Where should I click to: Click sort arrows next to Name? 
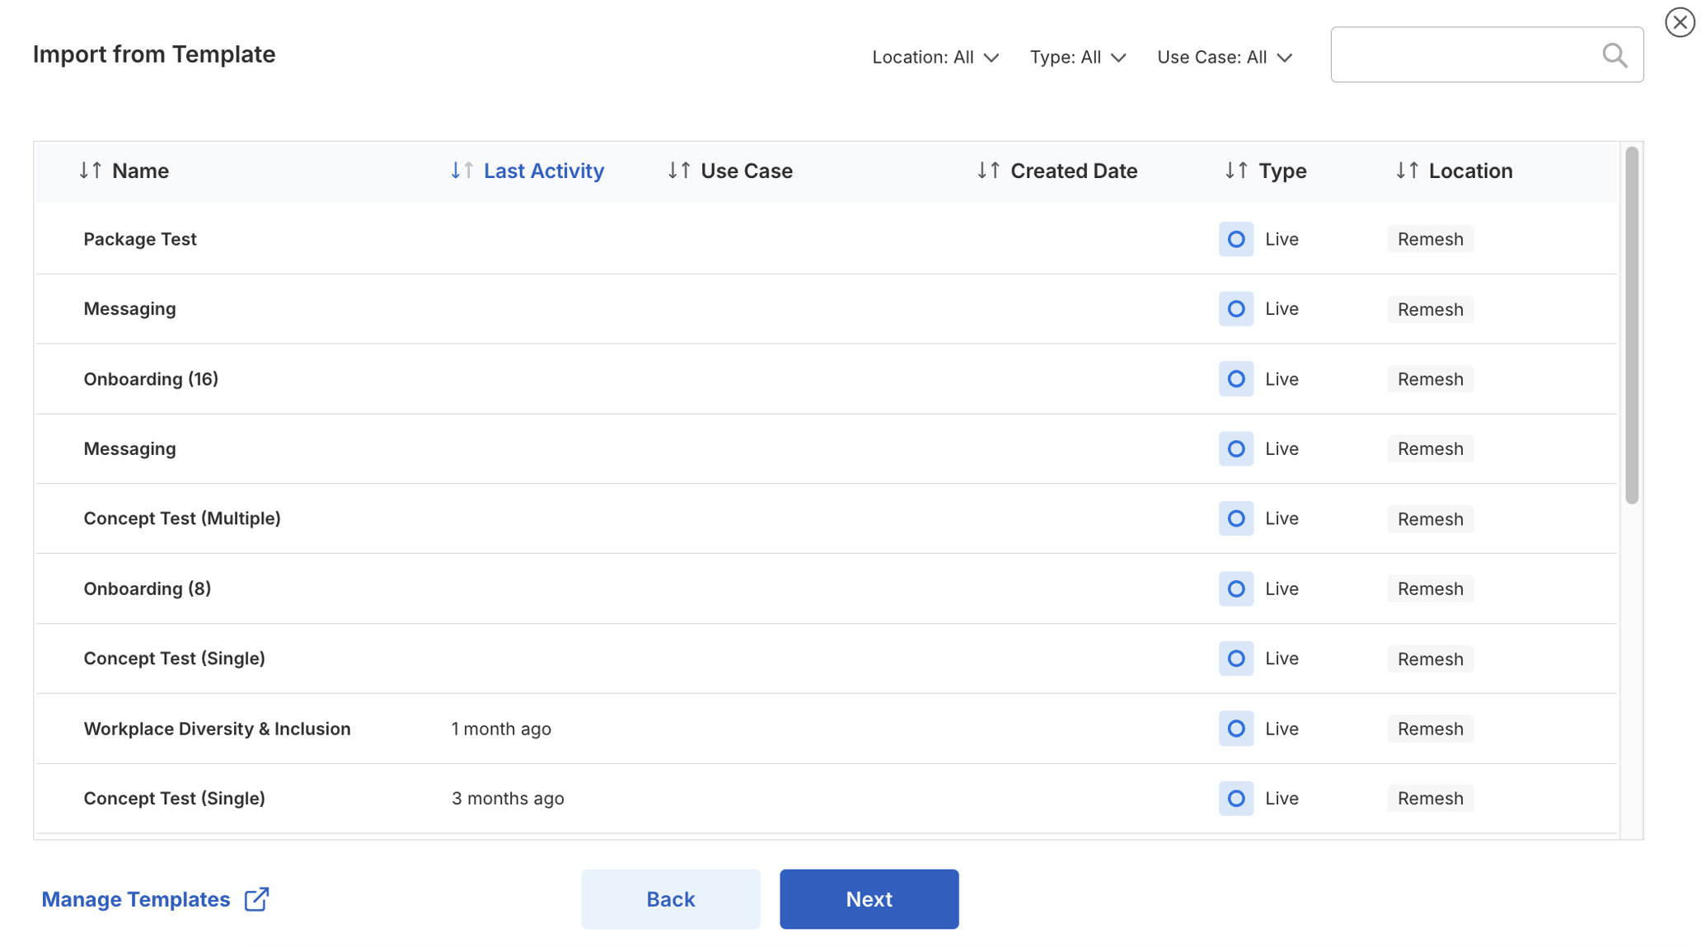click(x=90, y=171)
